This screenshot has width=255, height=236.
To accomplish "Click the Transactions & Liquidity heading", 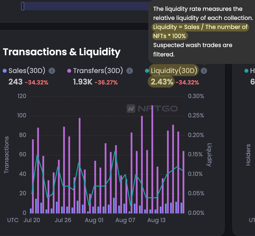I will (x=62, y=52).
